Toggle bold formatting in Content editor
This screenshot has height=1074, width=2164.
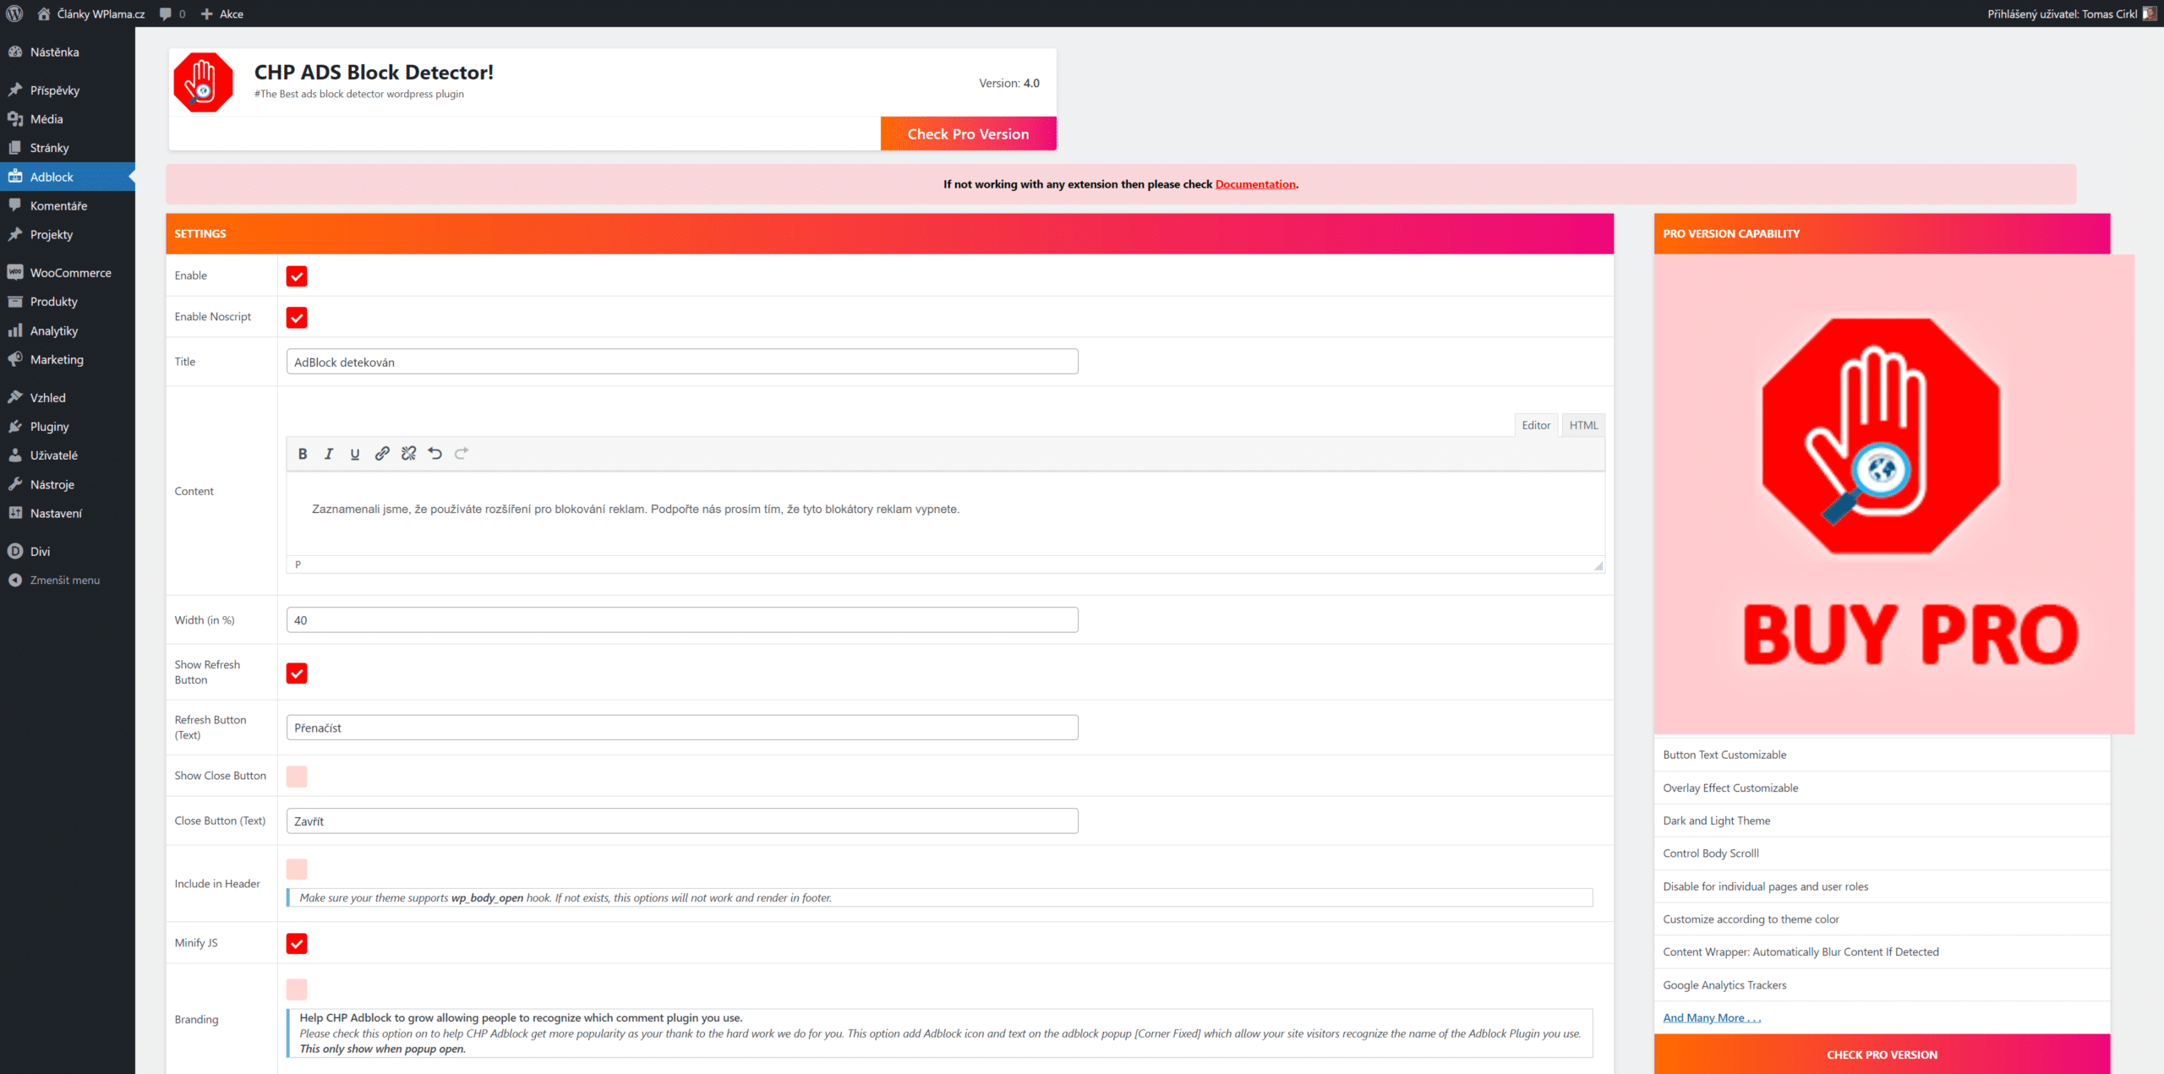[303, 454]
